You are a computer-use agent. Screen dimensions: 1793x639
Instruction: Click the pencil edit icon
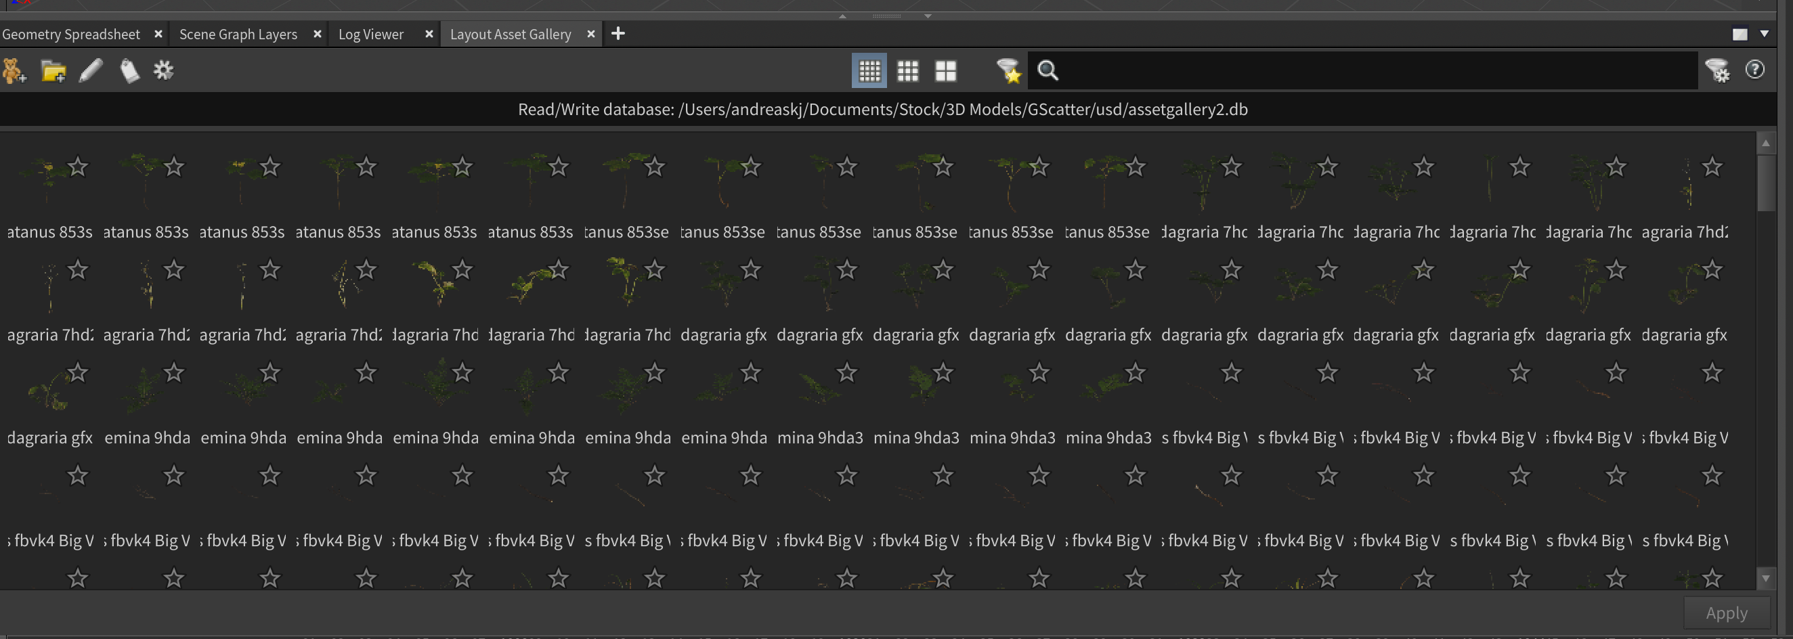(x=91, y=71)
